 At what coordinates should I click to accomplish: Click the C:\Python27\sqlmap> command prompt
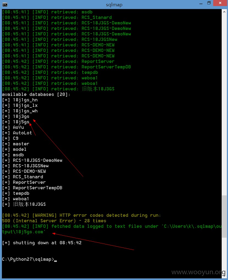[28, 259]
